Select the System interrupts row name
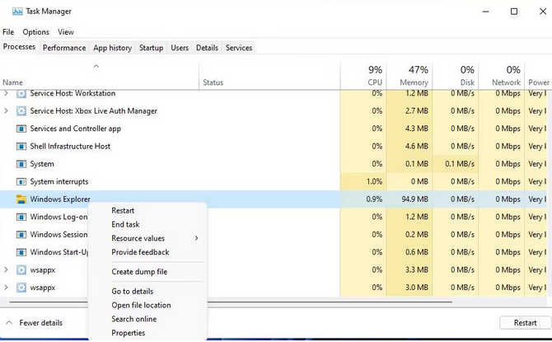The image size is (552, 342). (59, 182)
